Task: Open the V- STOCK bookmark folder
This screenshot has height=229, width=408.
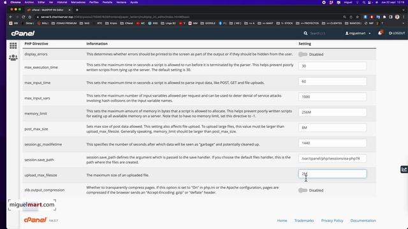Action: point(284,23)
